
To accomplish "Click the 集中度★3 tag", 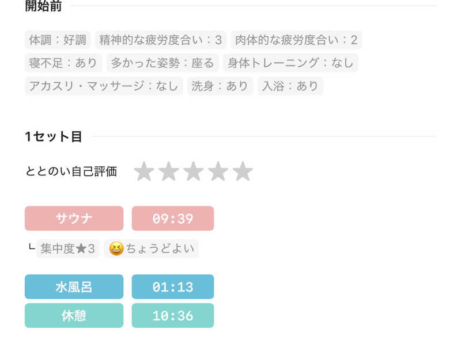I will point(68,248).
